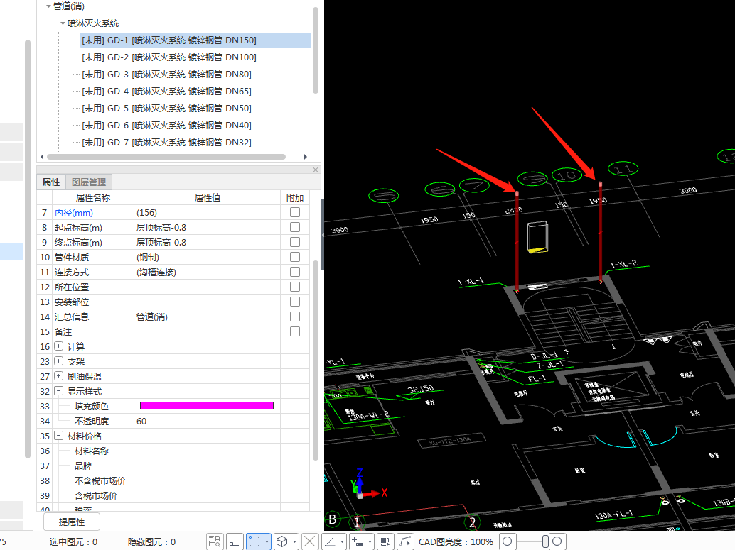
Task: Switch to the 属性 tab
Action: point(51,182)
